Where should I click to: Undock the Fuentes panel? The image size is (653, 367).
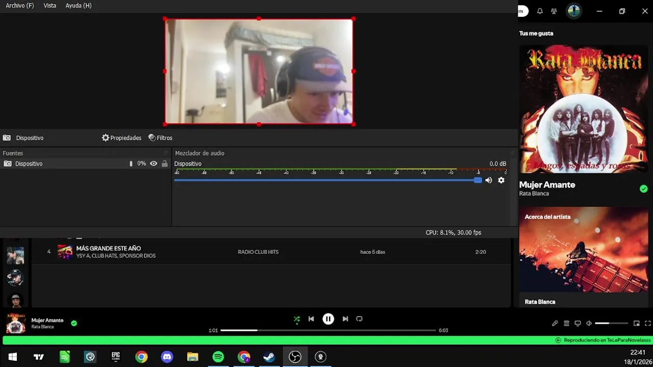point(166,153)
